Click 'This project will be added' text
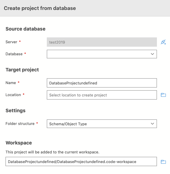This screenshot has height=174, width=170. tap(52, 152)
